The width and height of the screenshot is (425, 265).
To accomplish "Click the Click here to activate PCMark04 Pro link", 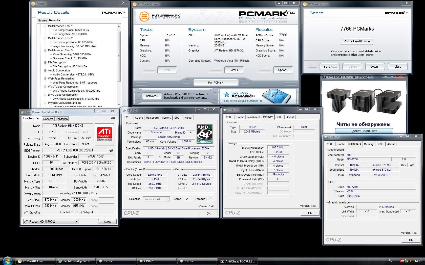I will [243, 101].
